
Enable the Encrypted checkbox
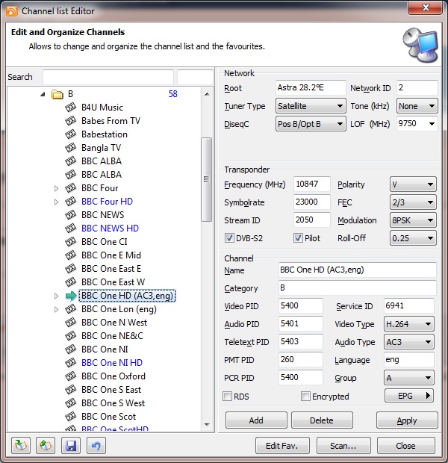point(305,397)
